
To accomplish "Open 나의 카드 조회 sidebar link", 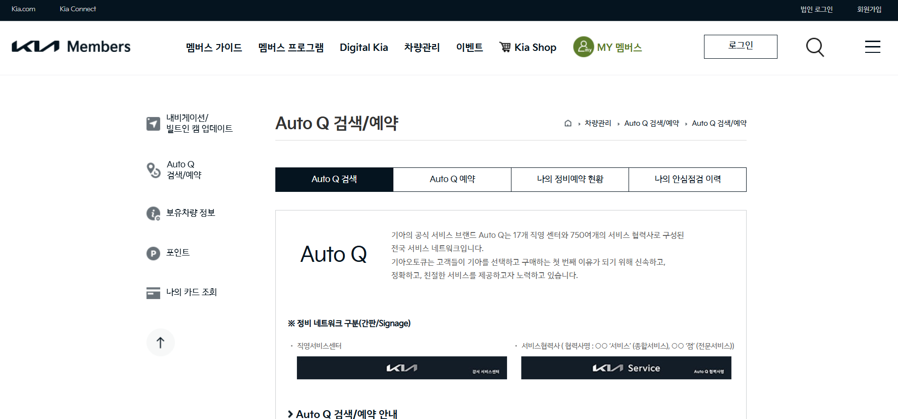I will [192, 292].
